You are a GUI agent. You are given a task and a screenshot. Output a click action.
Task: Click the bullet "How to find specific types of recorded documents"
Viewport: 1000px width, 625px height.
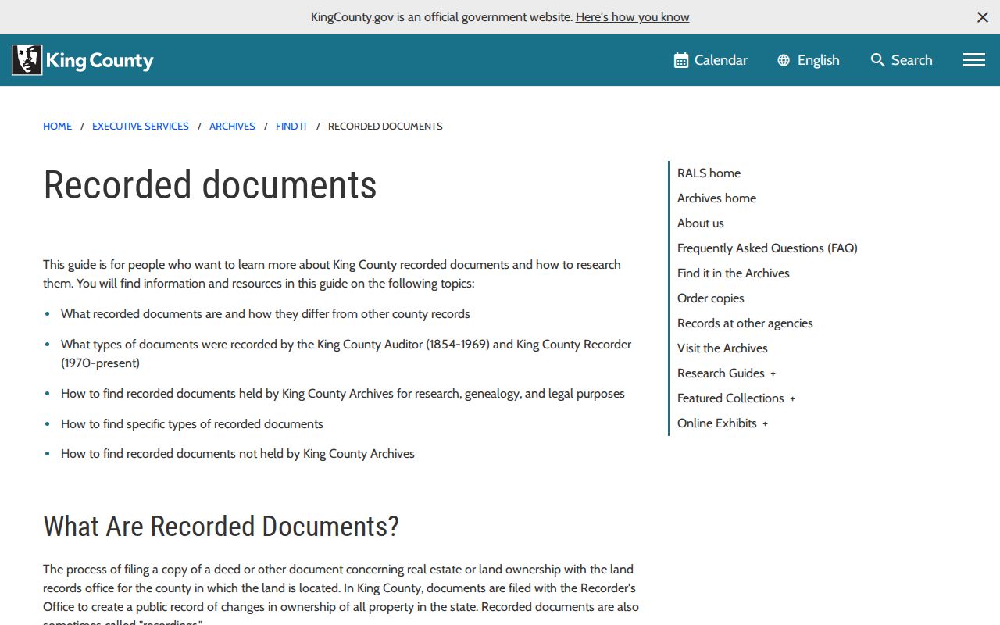click(x=192, y=424)
